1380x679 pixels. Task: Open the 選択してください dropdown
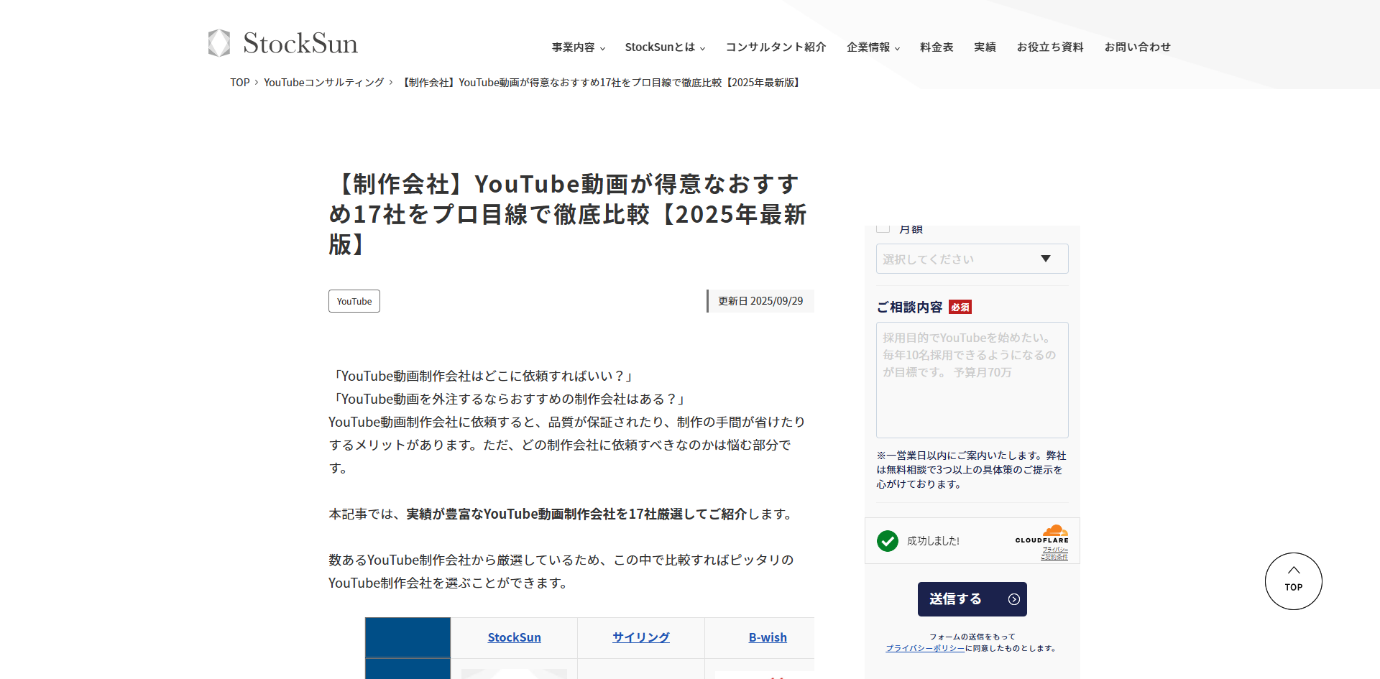(x=972, y=259)
